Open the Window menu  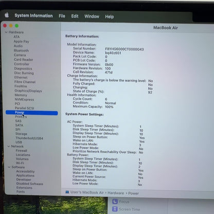92,16
